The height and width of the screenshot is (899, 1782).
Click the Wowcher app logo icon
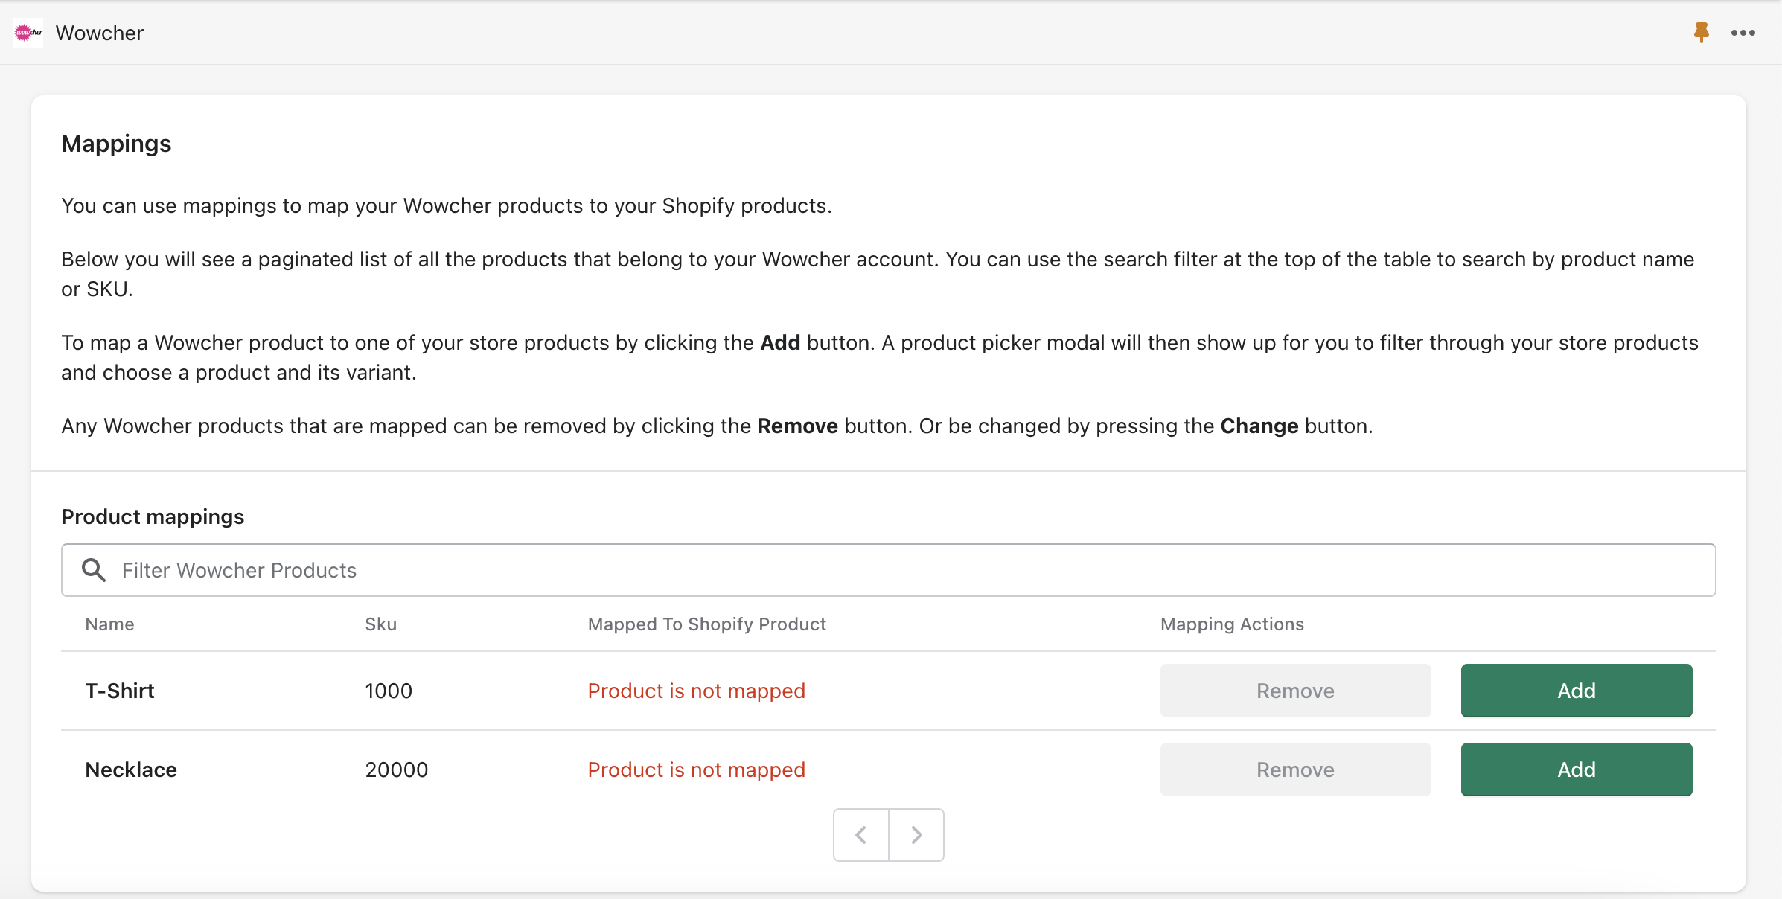point(28,33)
